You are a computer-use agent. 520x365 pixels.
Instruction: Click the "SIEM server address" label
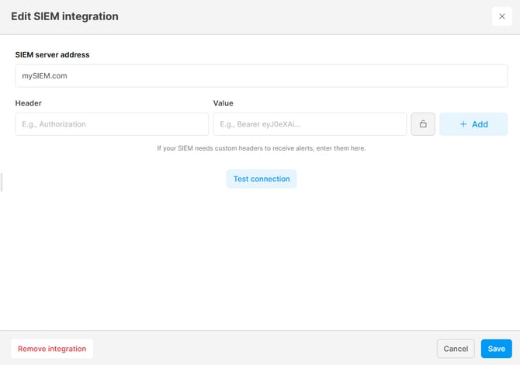(53, 54)
